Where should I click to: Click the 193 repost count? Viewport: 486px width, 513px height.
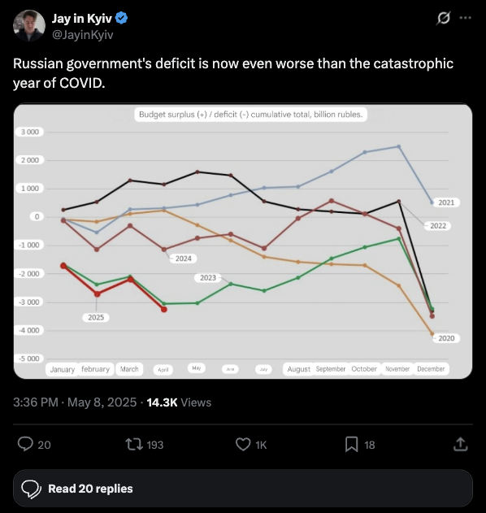pyautogui.click(x=155, y=445)
